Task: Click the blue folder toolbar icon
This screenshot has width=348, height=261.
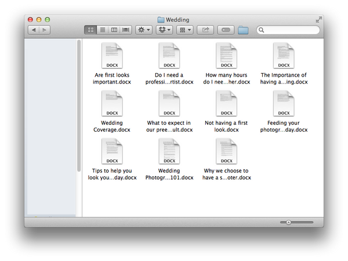Action: [x=243, y=30]
